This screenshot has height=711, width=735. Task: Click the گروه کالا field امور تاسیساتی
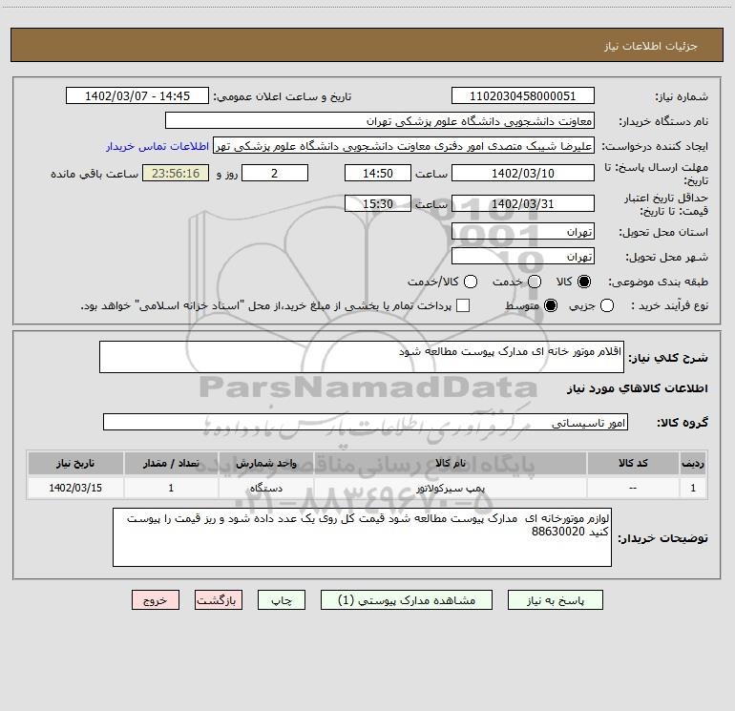pos(366,422)
